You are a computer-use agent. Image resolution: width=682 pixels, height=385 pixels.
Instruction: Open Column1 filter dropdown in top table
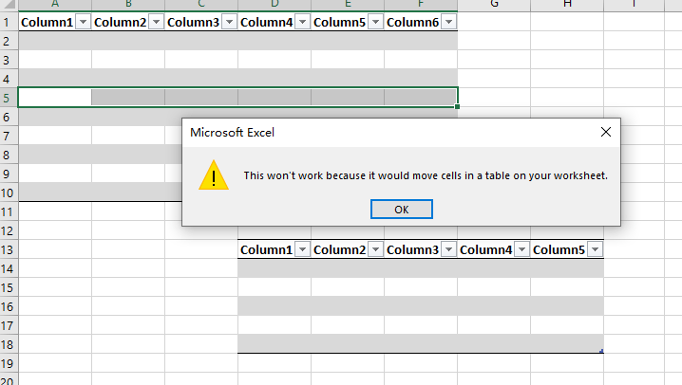(83, 22)
